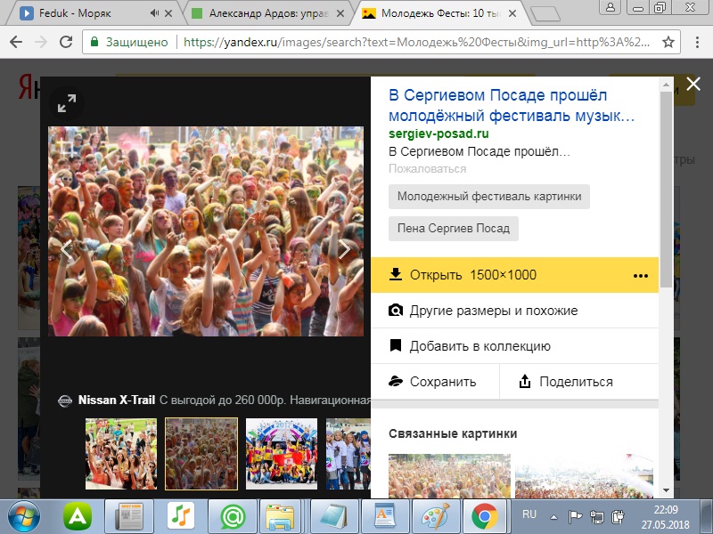This screenshot has width=713, height=534.
Task: Close the Александр Ардов tab
Action: coord(340,13)
